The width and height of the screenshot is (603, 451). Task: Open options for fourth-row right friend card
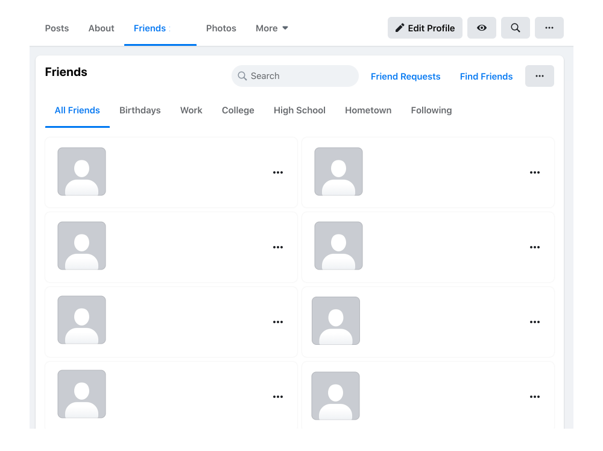pos(534,396)
